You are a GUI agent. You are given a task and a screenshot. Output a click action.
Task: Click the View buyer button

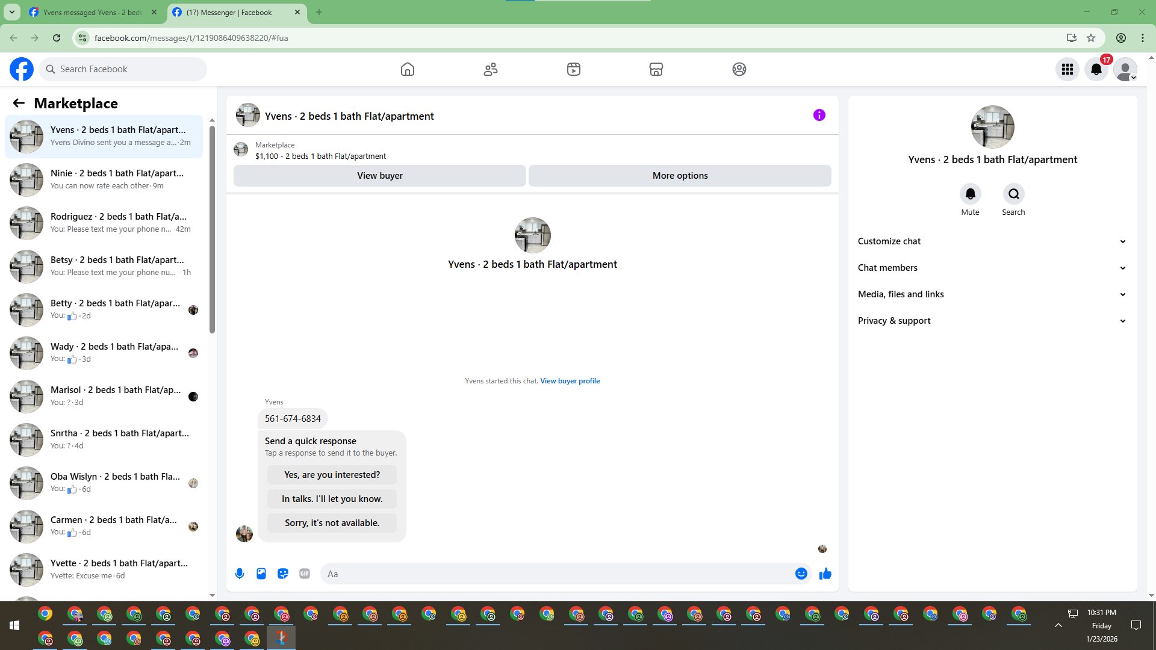point(379,176)
